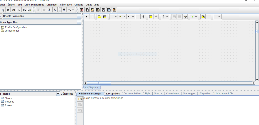Select the broom tool beside the pointer
This screenshot has height=125, width=259.
tap(92, 17)
